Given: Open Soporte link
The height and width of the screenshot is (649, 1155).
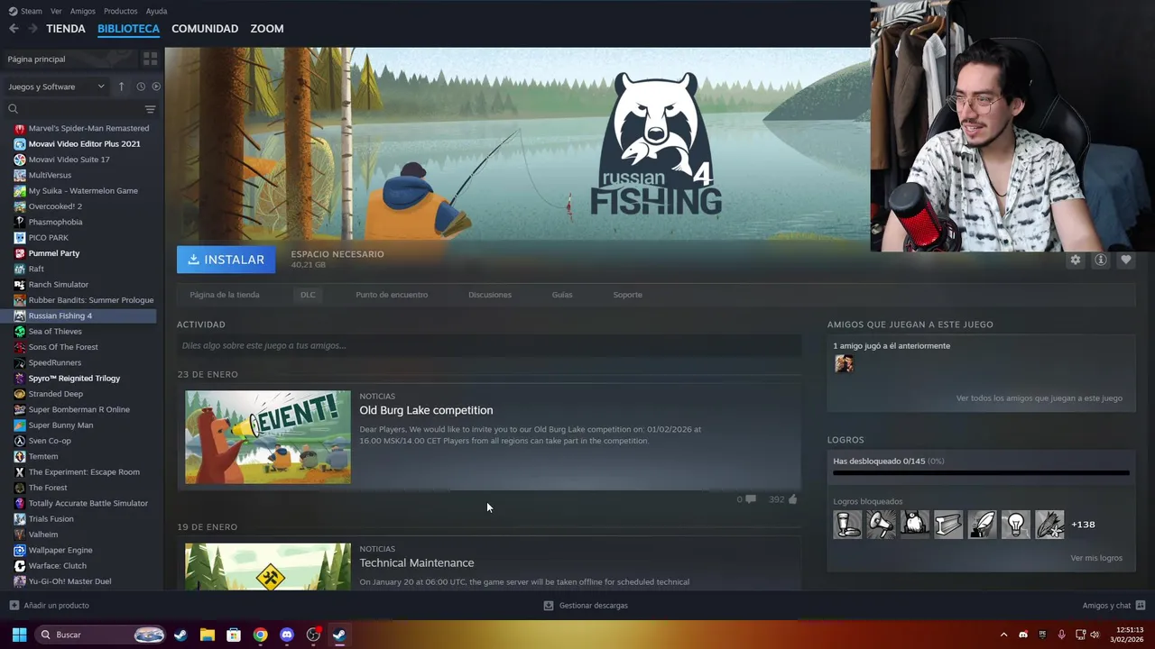Looking at the screenshot, I should 628,295.
